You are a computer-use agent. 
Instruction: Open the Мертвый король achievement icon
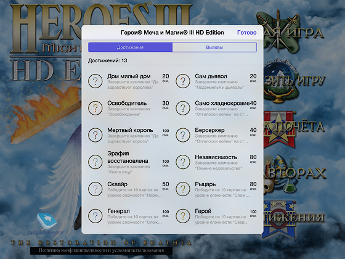[95, 135]
